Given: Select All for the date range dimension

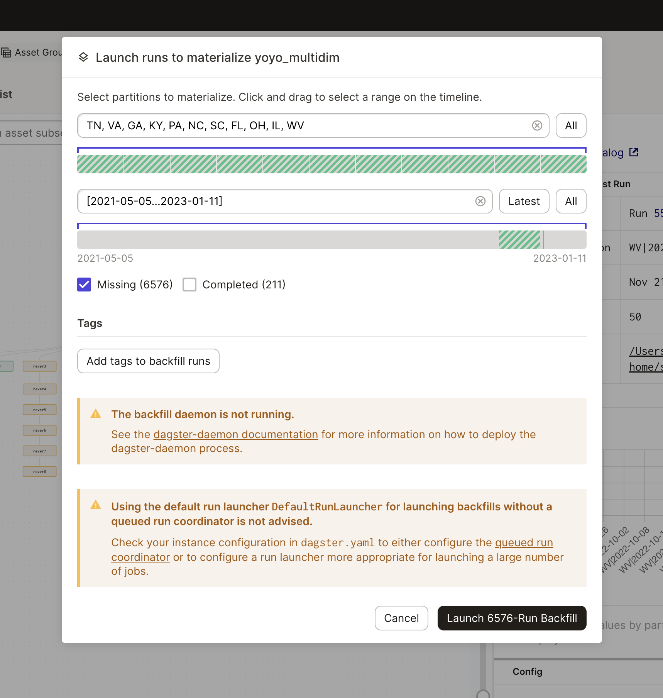Looking at the screenshot, I should (x=571, y=201).
